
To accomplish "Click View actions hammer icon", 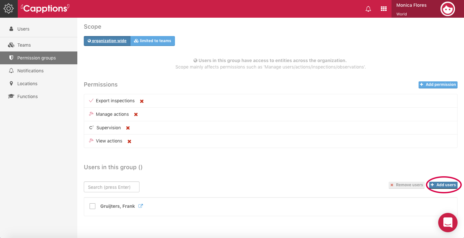I will 91,141.
